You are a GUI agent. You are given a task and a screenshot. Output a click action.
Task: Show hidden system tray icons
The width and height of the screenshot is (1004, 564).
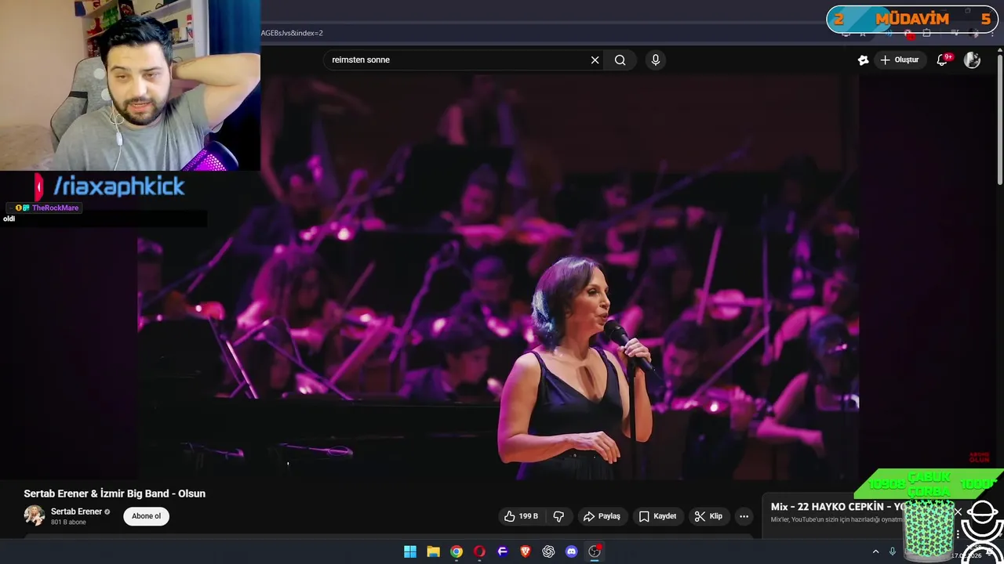[875, 551]
